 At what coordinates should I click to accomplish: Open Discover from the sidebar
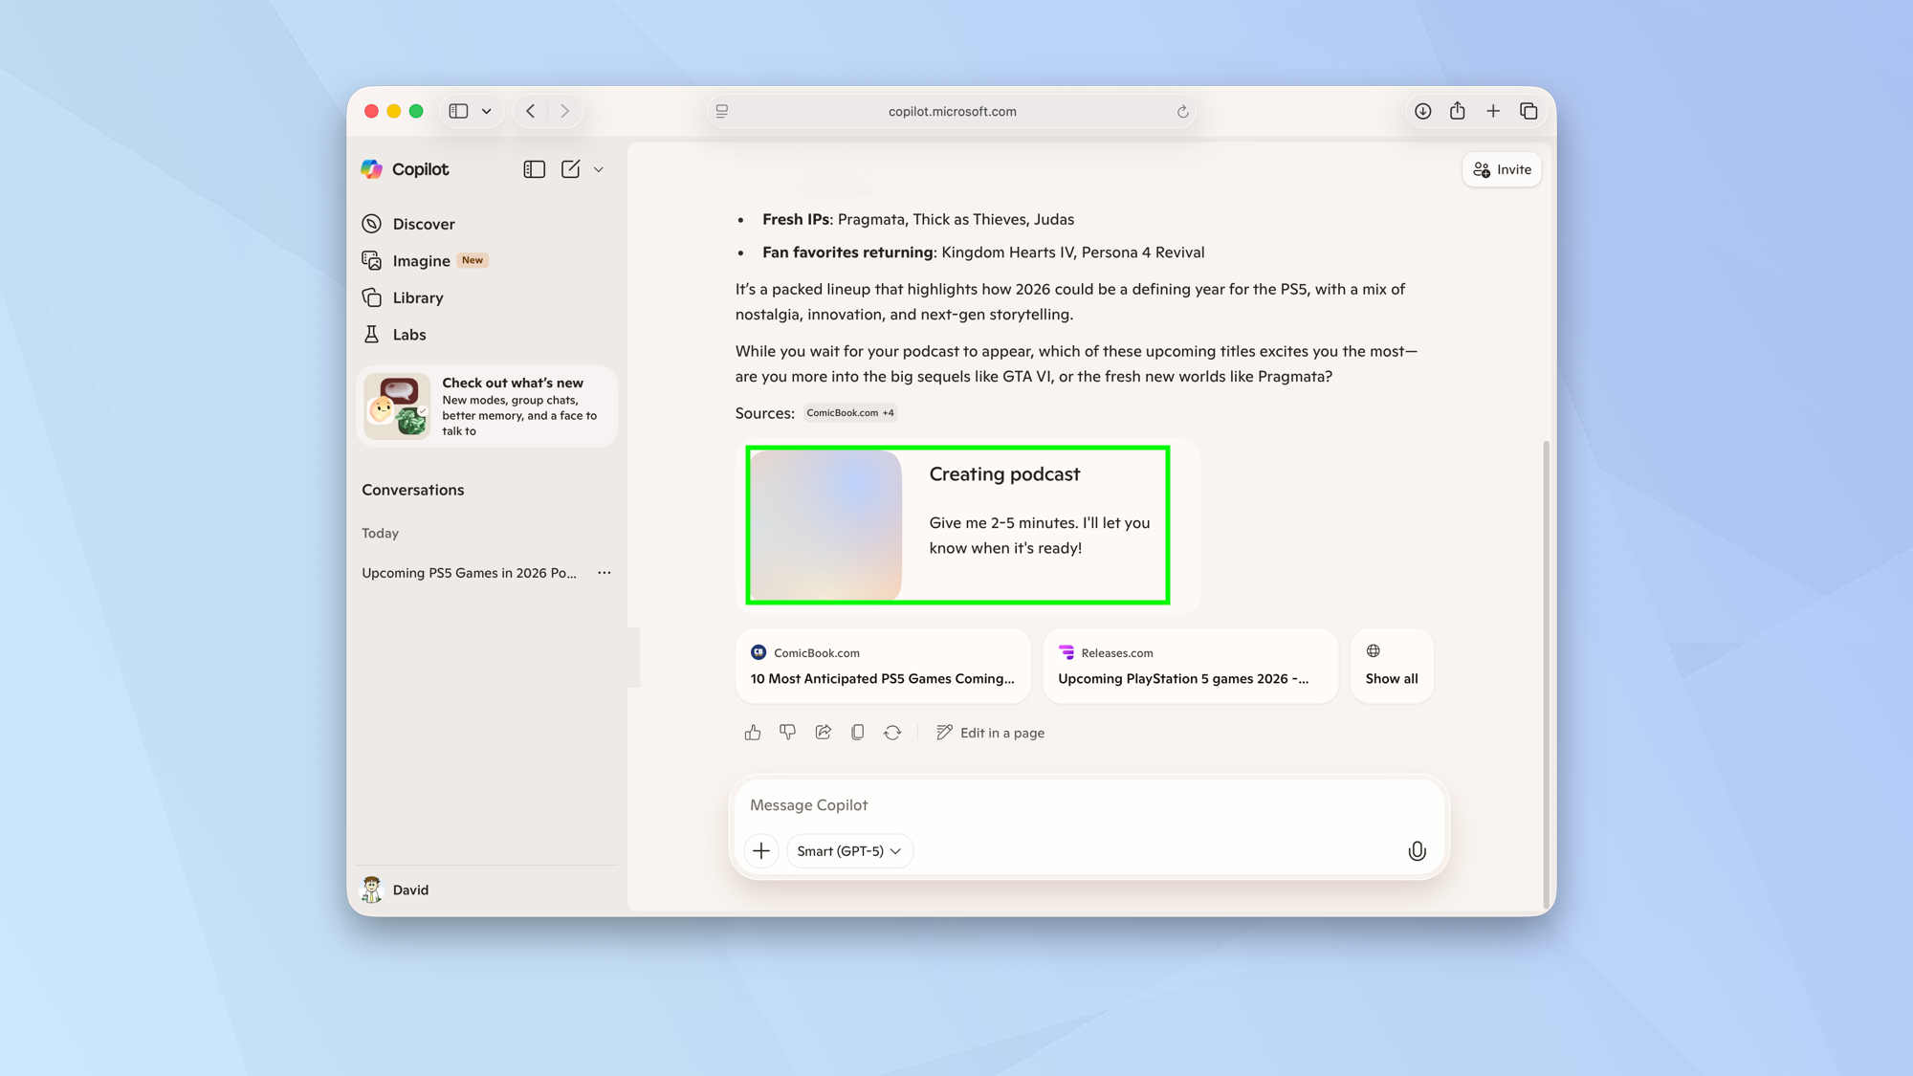tap(424, 223)
